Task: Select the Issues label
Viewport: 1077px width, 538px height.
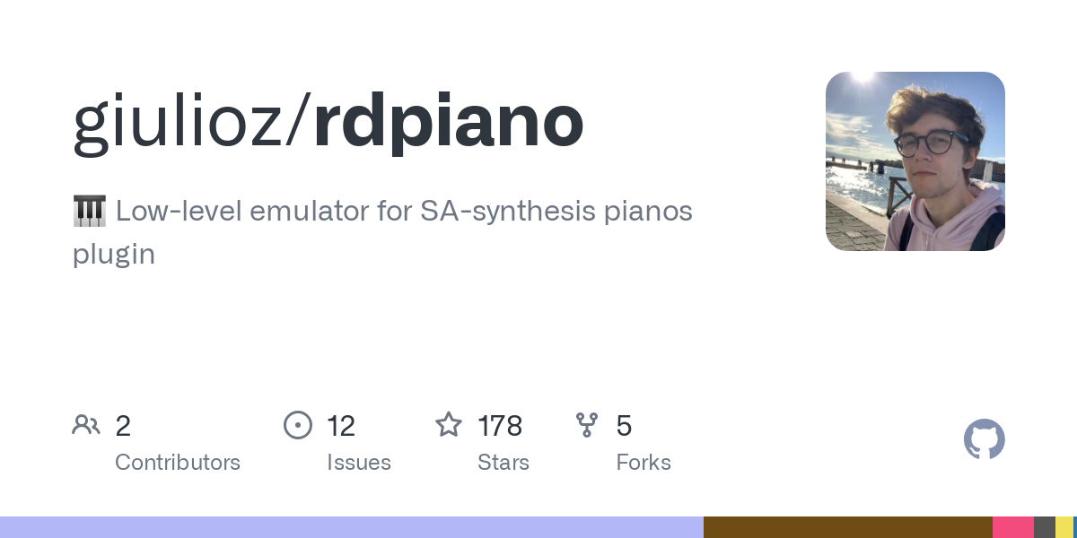Action: point(359,463)
